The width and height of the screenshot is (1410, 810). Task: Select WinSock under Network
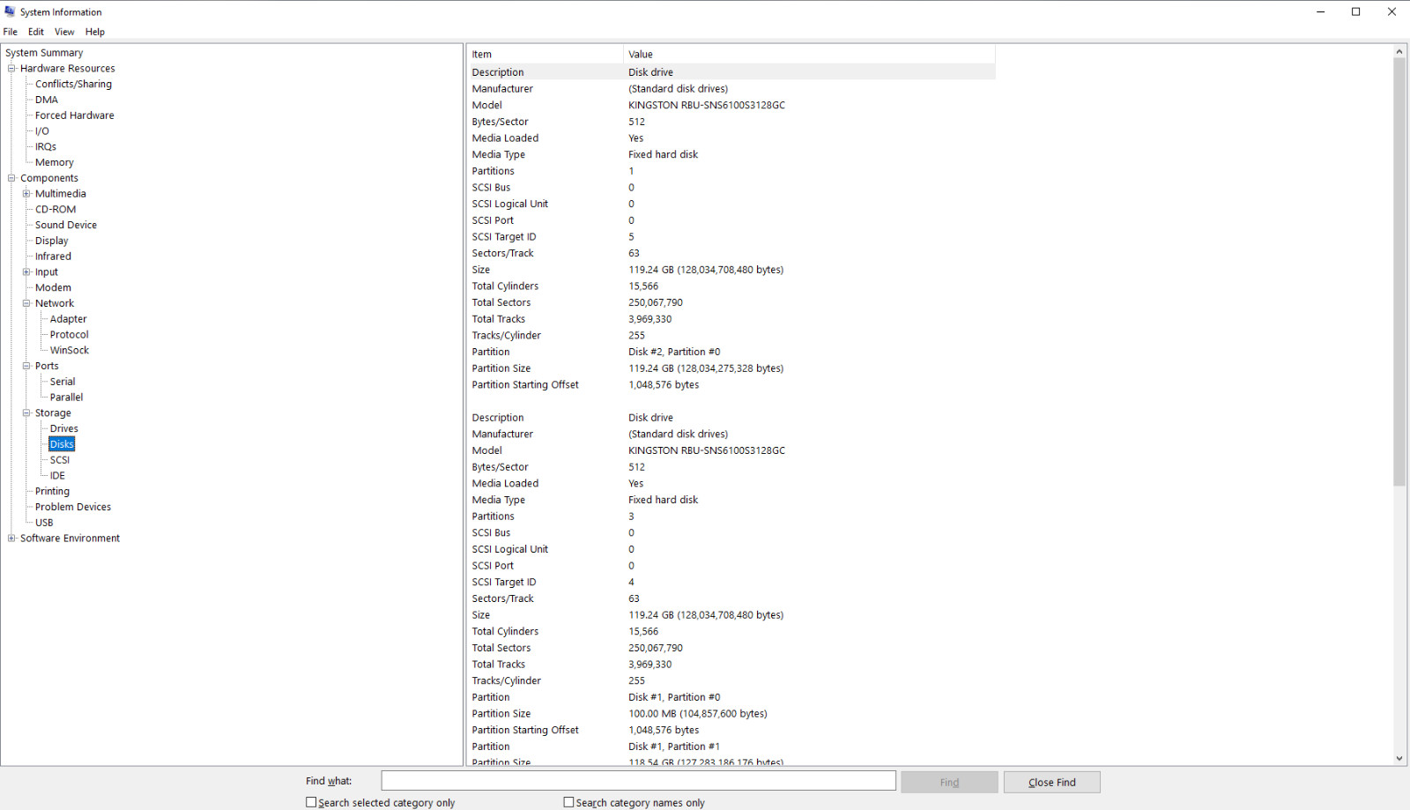coord(70,351)
